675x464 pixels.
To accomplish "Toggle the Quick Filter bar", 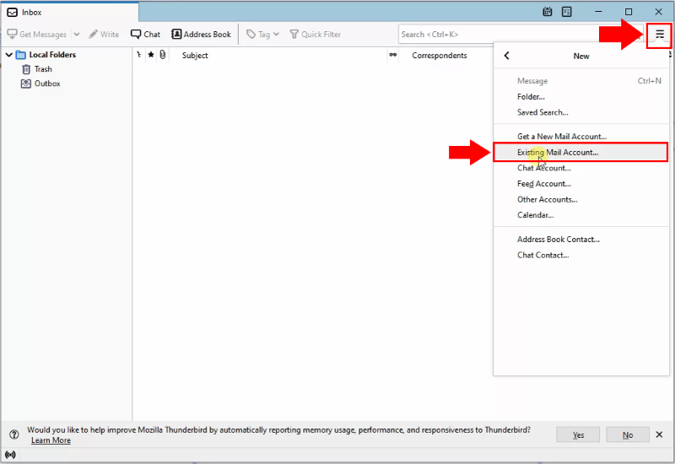I will 315,34.
